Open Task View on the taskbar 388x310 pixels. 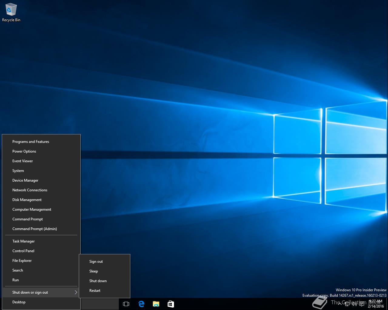click(126, 304)
